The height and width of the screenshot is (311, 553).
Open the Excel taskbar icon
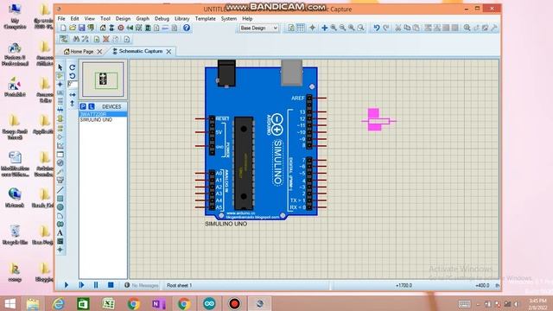[x=108, y=303]
